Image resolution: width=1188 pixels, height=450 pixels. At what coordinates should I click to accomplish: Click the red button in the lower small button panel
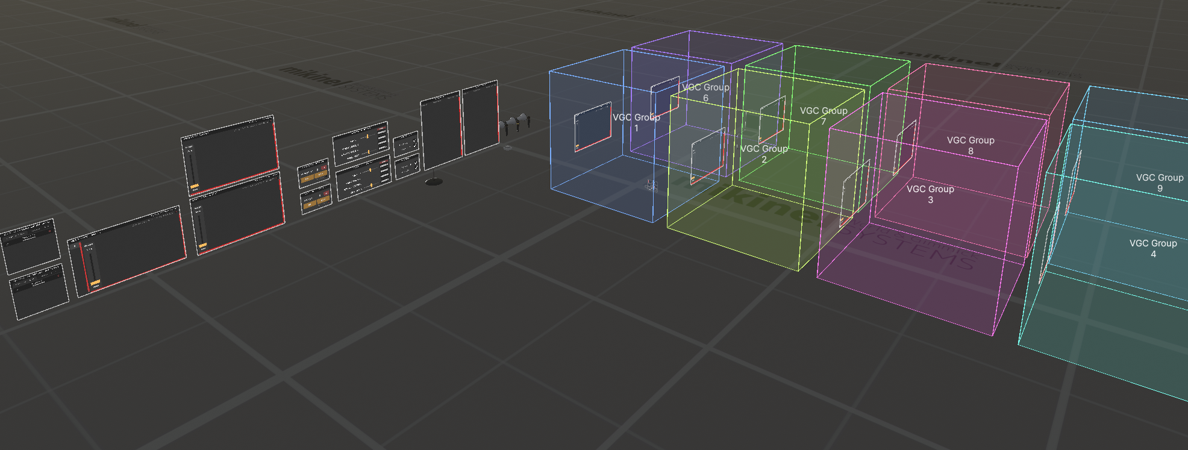click(x=326, y=193)
